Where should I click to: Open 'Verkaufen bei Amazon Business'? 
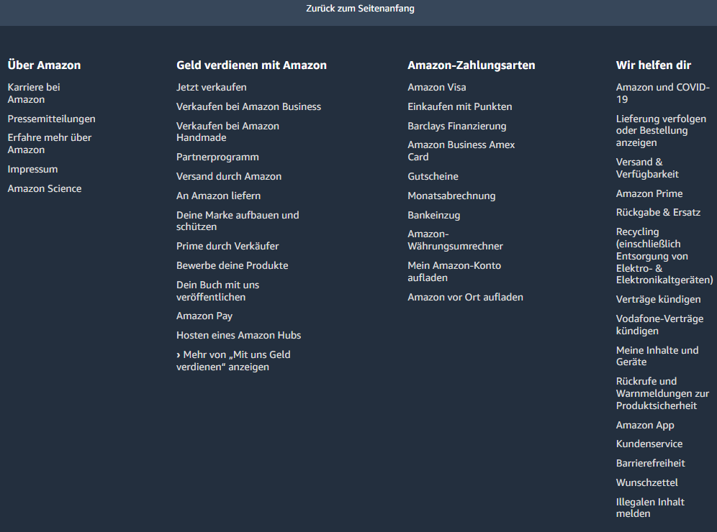point(248,106)
